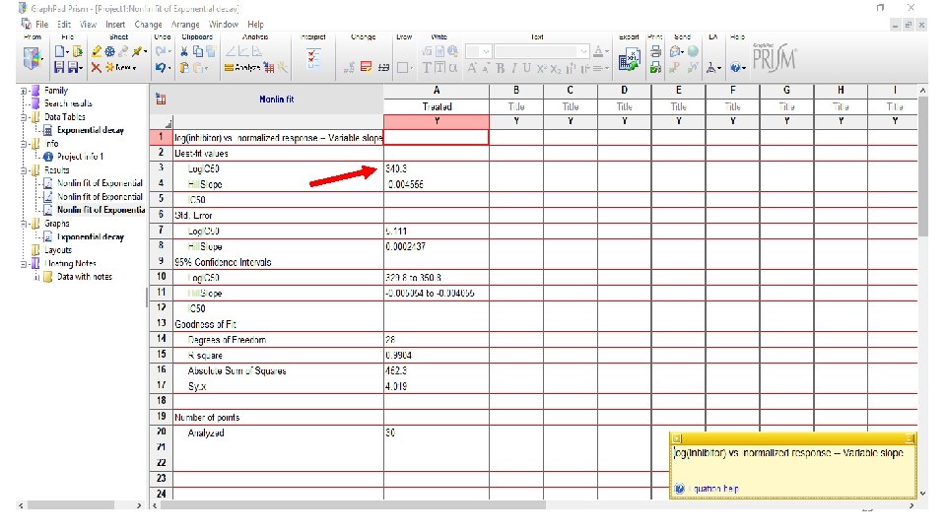The image size is (946, 532).
Task: Open the Change menu
Action: [x=149, y=24]
